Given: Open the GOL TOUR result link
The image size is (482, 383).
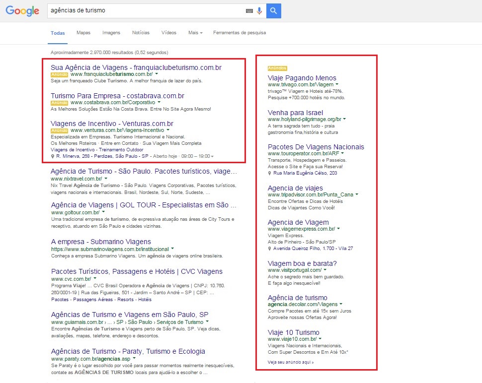Looking at the screenshot, I should tap(144, 205).
